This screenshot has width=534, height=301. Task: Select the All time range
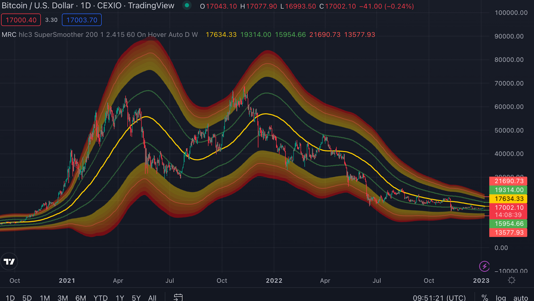click(152, 298)
